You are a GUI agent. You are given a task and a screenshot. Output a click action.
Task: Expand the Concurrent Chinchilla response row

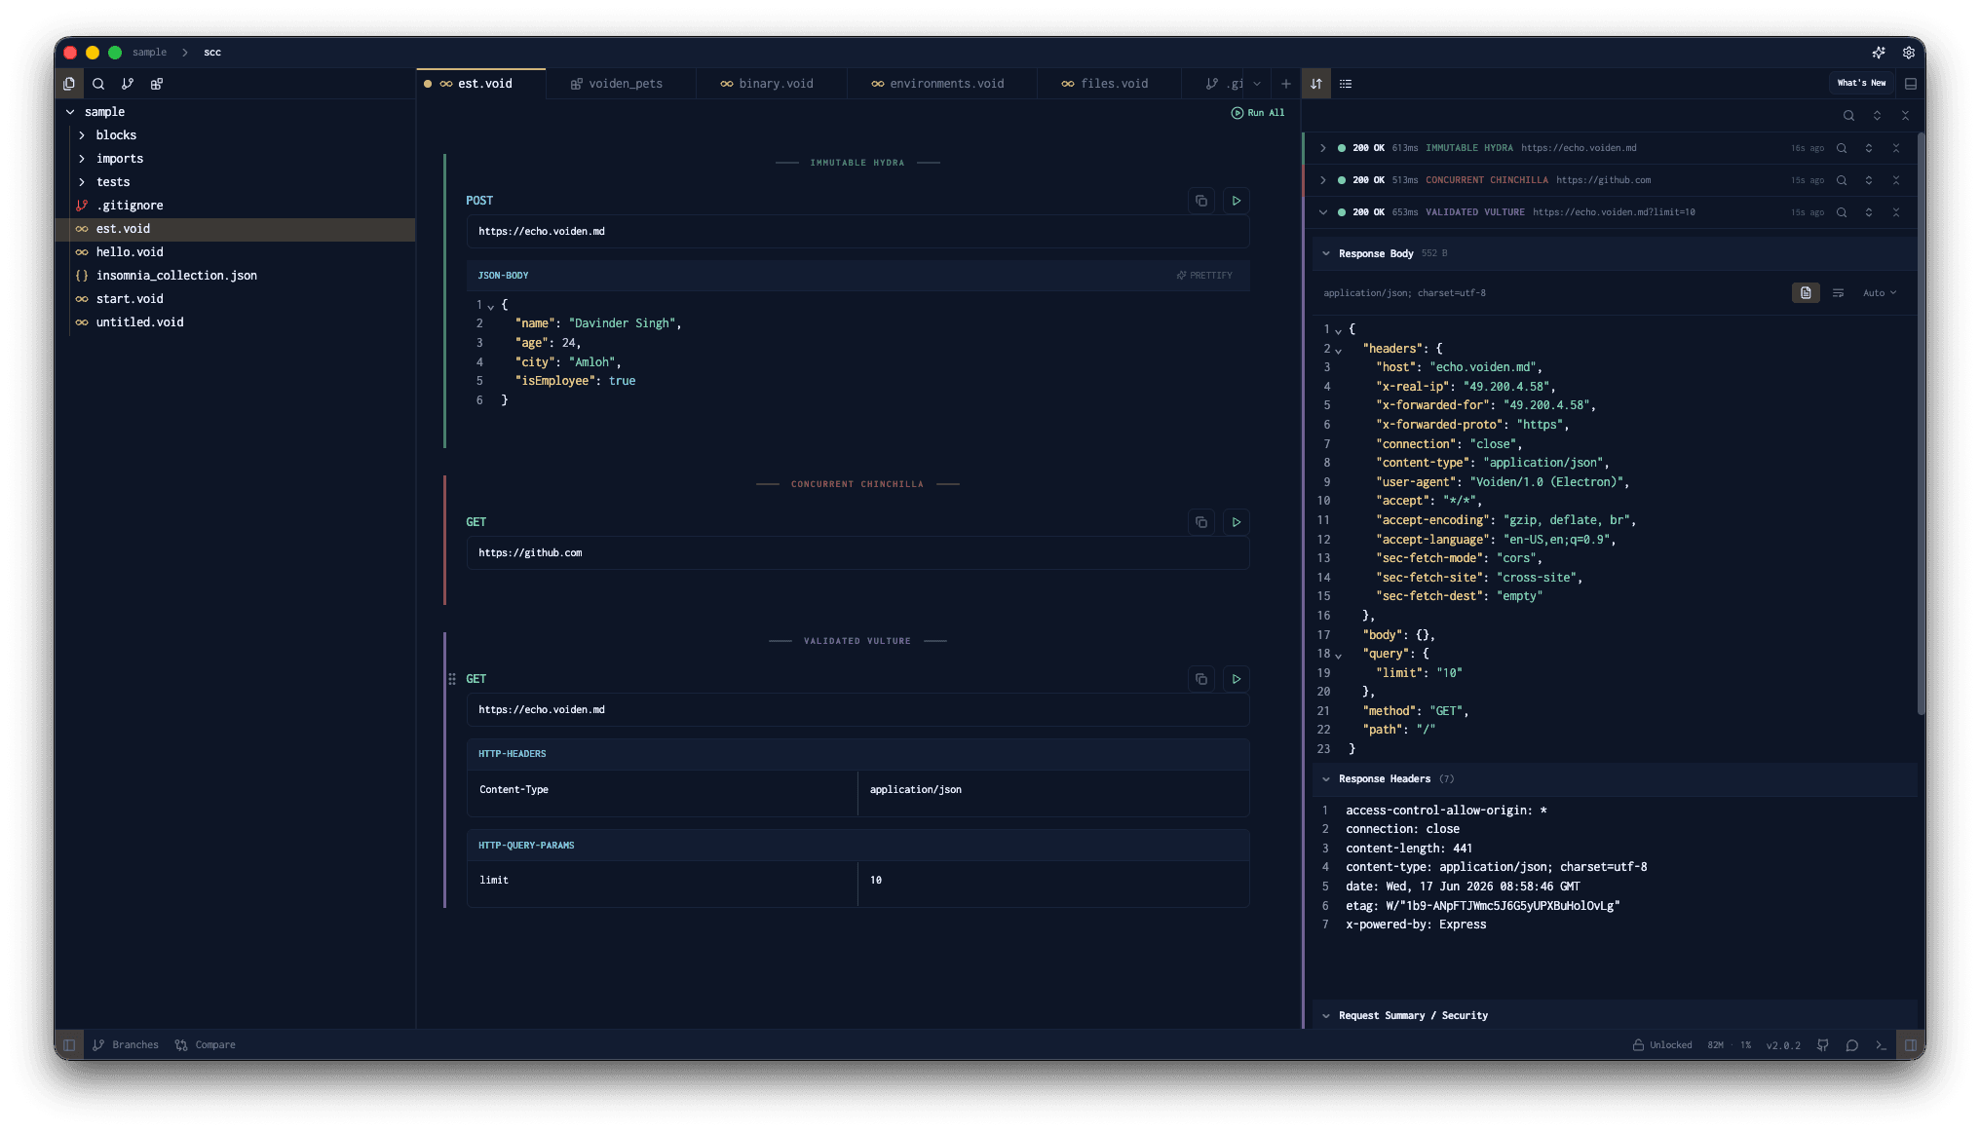(1322, 180)
